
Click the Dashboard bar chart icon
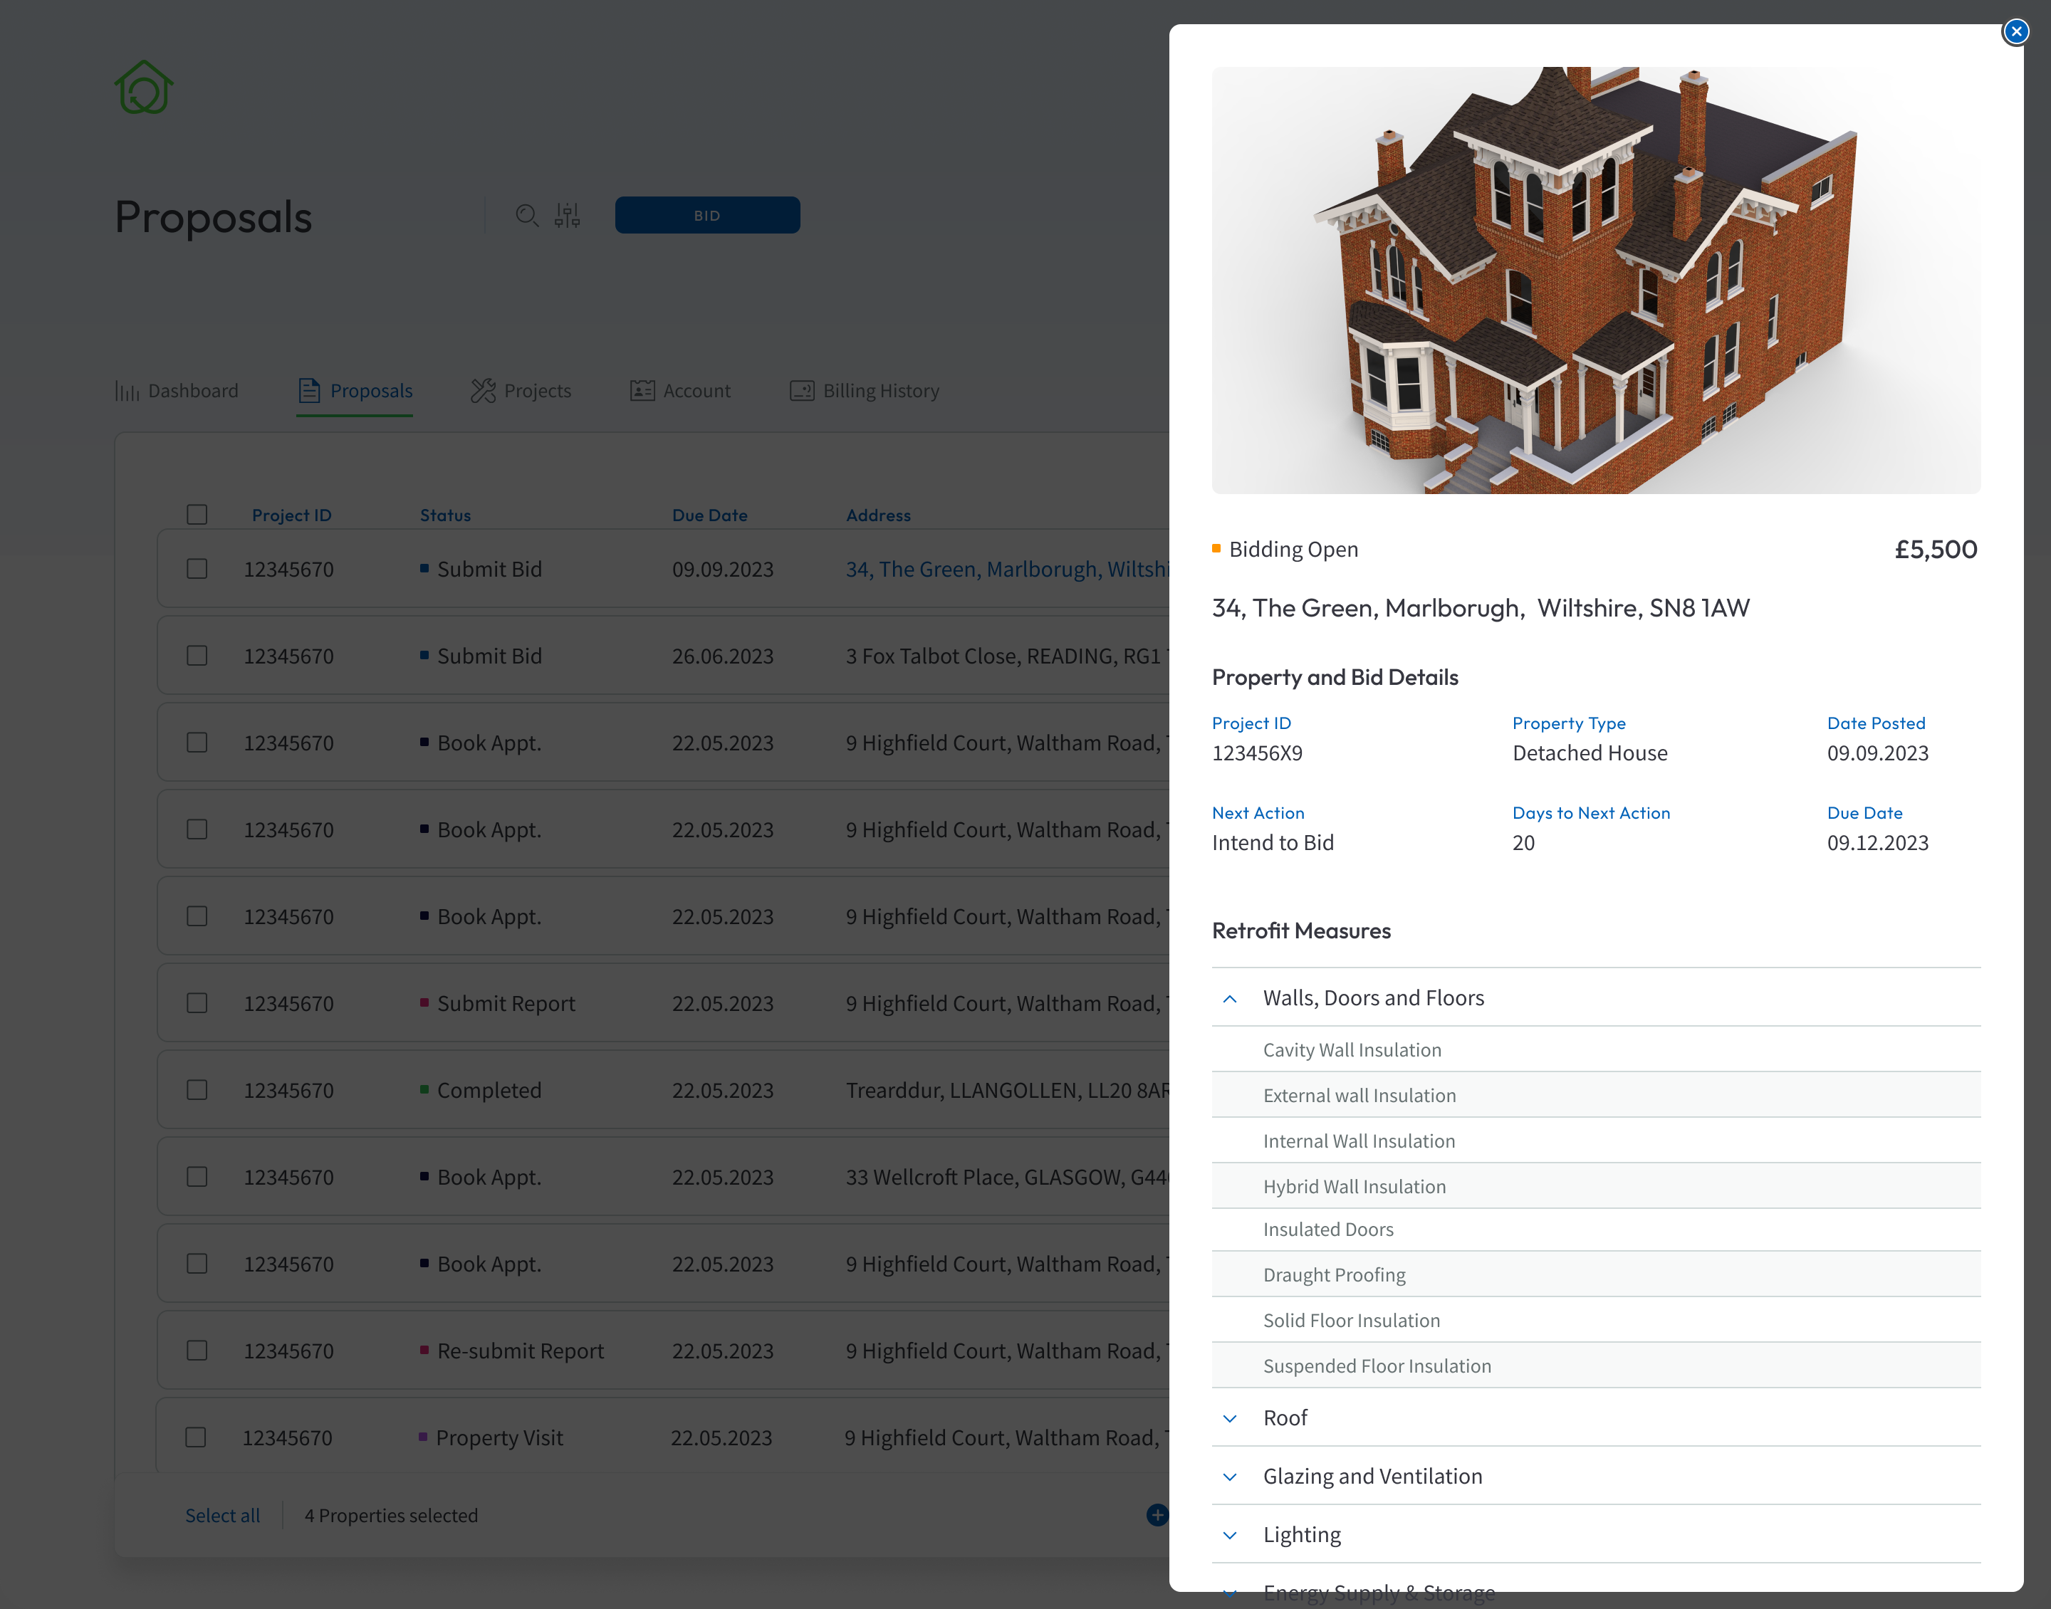tap(127, 391)
